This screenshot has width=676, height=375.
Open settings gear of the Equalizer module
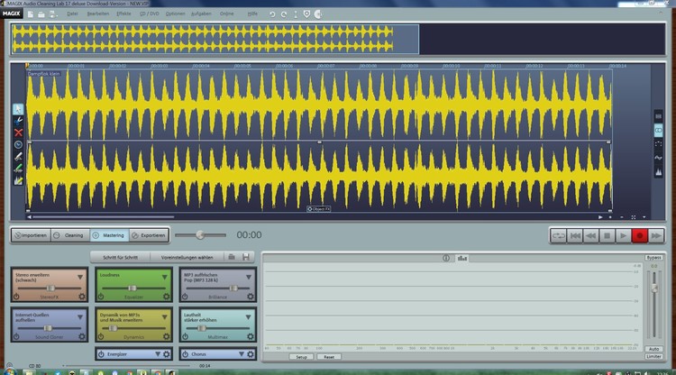(165, 296)
